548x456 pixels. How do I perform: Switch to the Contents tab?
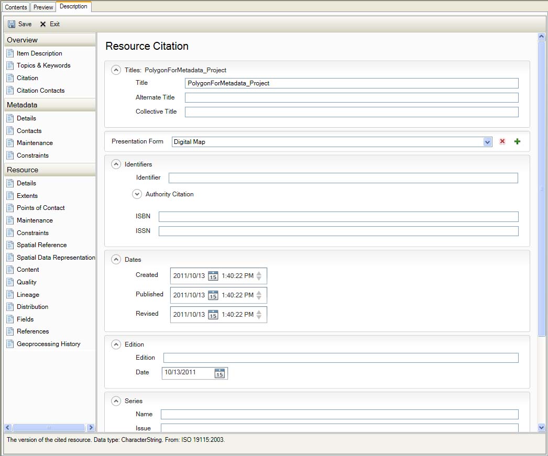(x=16, y=7)
